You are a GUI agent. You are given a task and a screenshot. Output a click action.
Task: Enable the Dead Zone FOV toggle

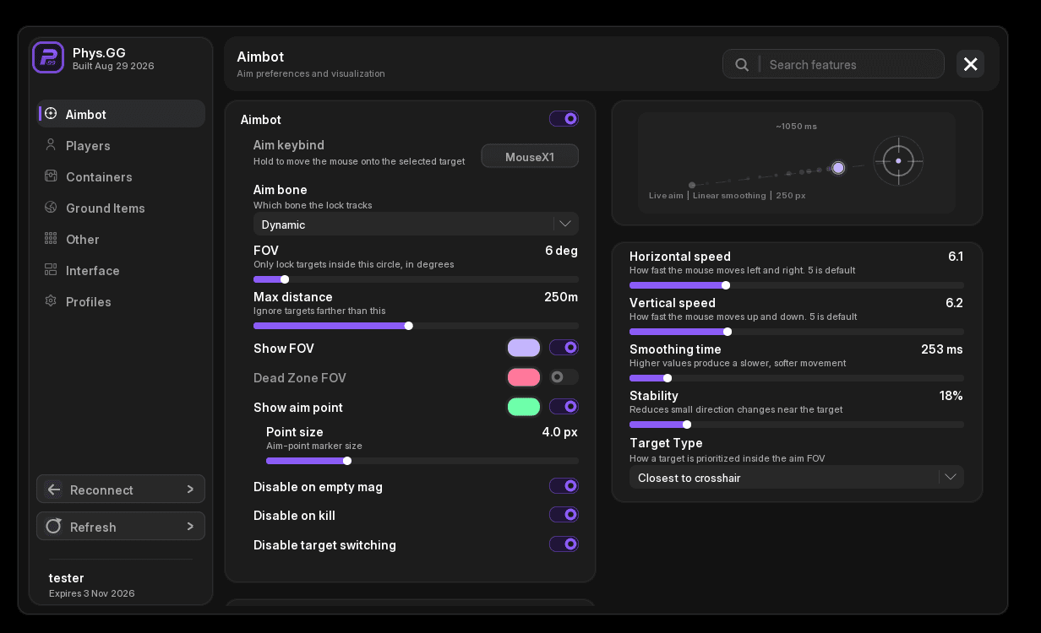click(564, 377)
